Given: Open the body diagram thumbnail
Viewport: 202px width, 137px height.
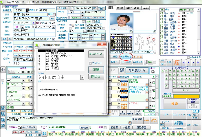Looking at the screenshot, I should [x=145, y=42].
